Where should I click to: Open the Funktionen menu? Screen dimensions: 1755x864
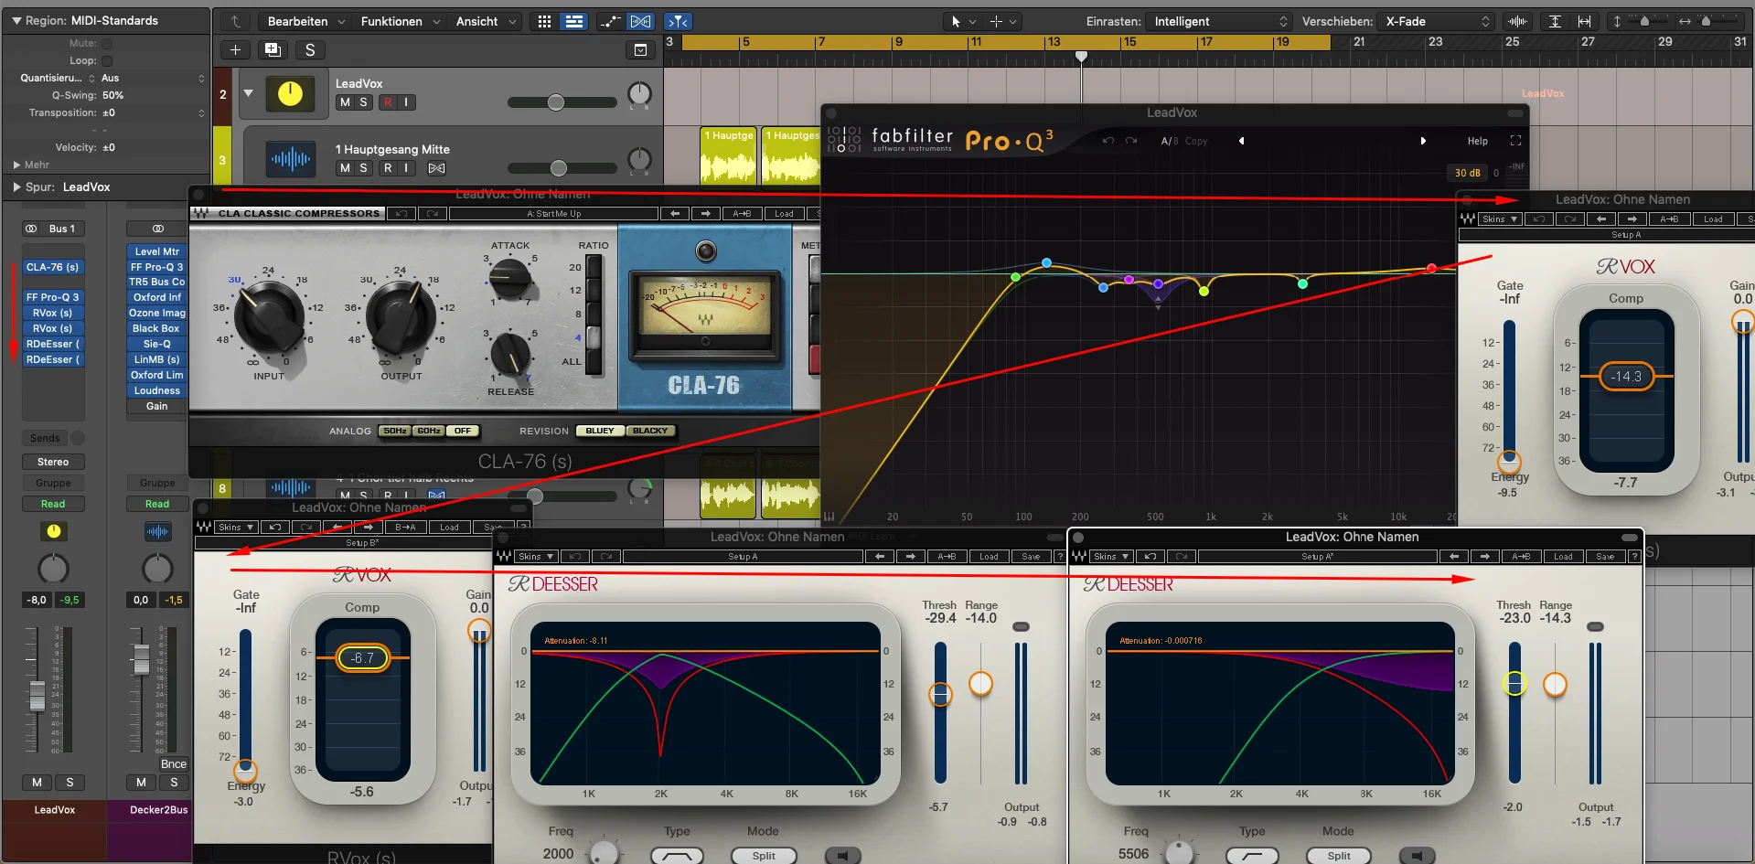(400, 21)
